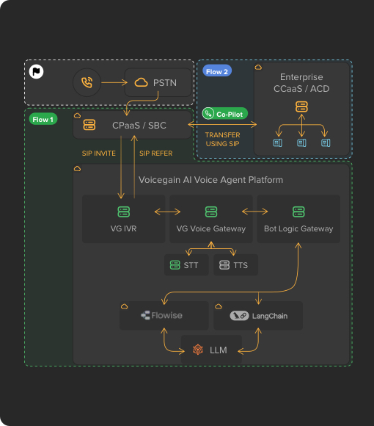
Task: Click the small cloud icon on Flowise box
Action: 124,306
